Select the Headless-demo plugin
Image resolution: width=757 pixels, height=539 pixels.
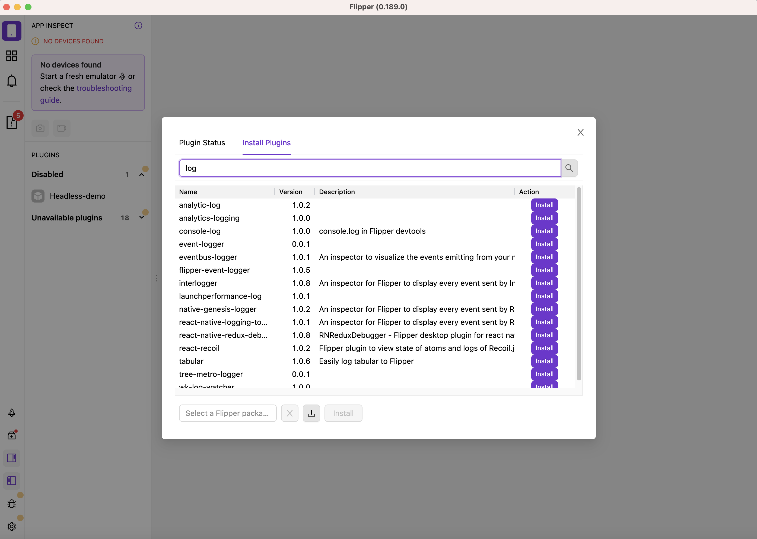[x=77, y=196]
